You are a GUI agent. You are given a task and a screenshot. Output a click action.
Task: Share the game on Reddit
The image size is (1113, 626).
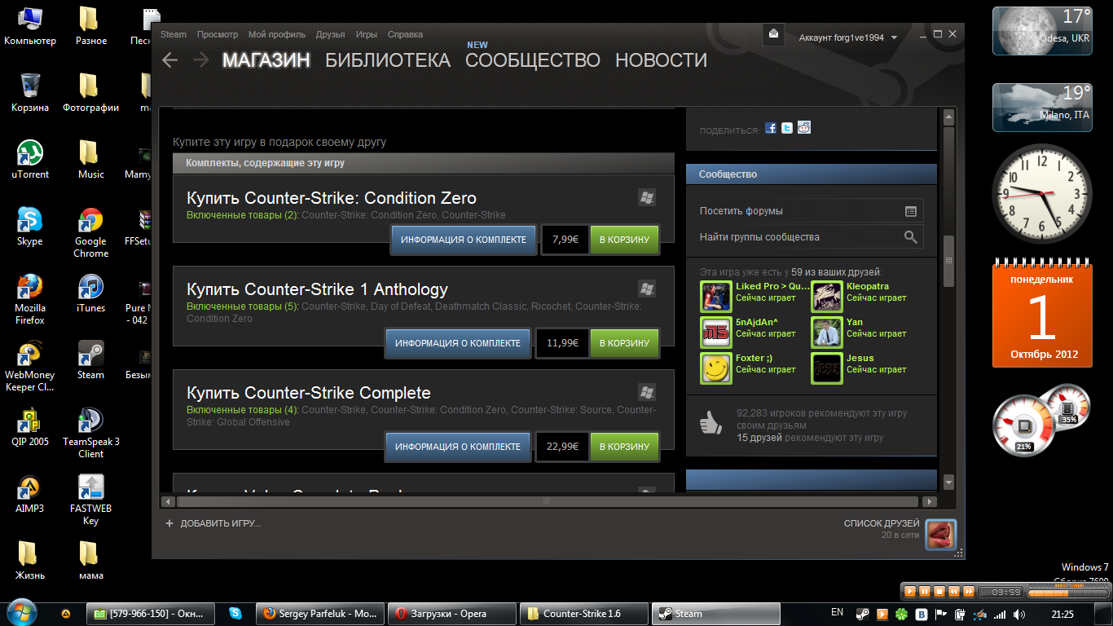[x=804, y=128]
